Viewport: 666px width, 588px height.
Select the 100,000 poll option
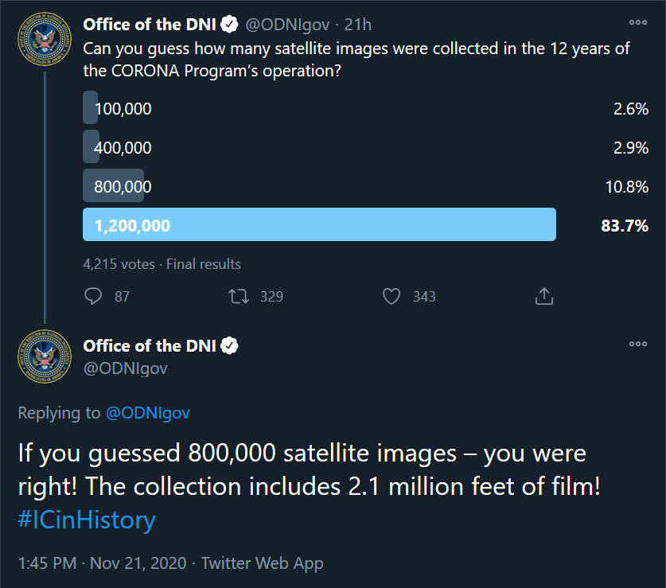click(123, 109)
